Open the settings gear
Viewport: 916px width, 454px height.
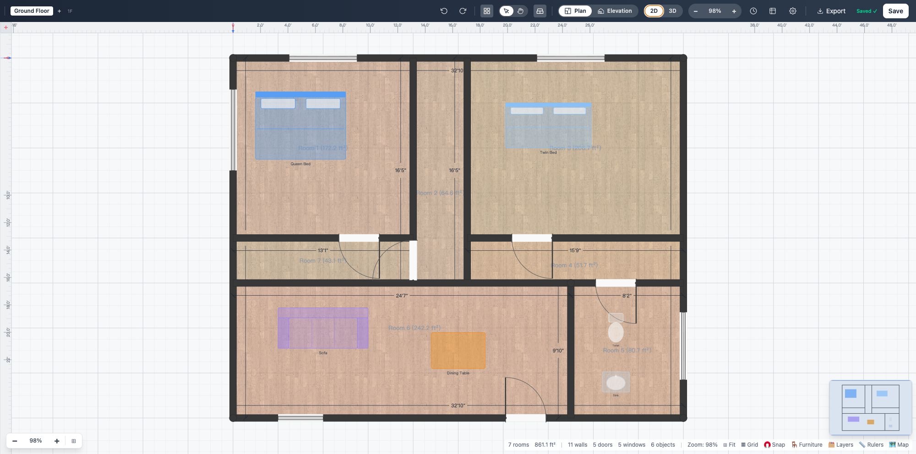[x=793, y=11]
